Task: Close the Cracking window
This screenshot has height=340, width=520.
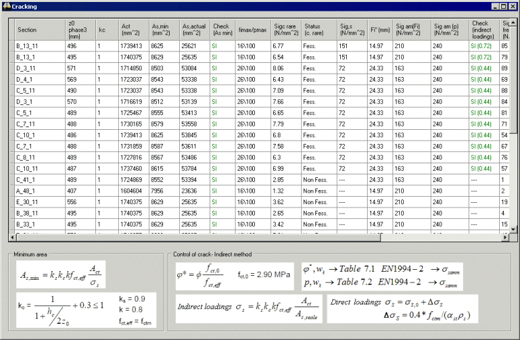Action: (512, 6)
